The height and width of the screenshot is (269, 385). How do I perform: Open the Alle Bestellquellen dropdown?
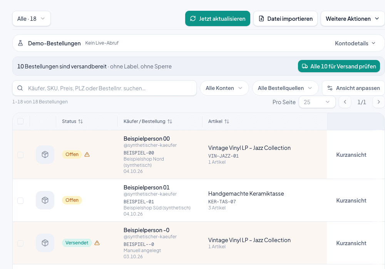click(x=285, y=88)
